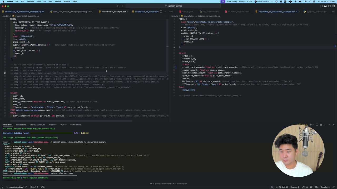
Task: Open the sqlmesh readthedocs link in code
Action: [135, 116]
